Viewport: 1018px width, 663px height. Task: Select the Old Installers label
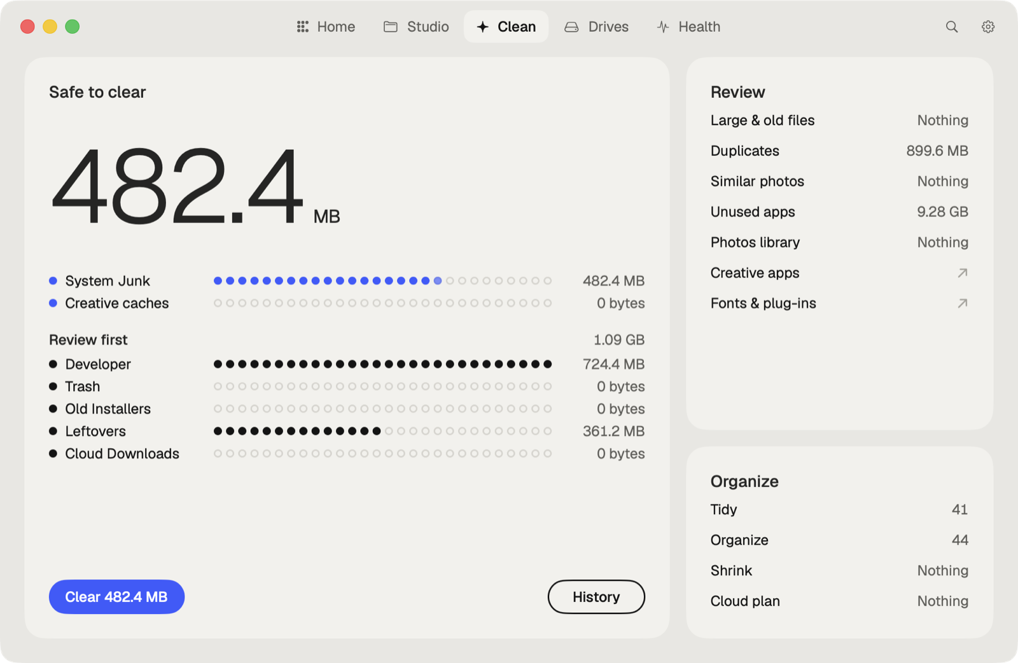108,409
